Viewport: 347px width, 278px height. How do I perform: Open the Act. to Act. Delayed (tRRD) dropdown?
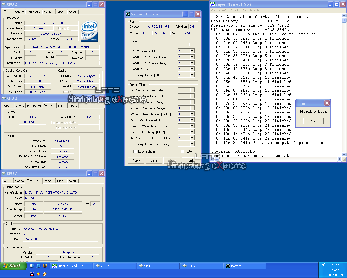192,120
